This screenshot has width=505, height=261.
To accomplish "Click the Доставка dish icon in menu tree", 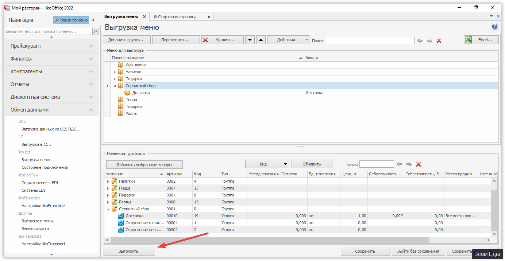I will pyautogui.click(x=127, y=93).
